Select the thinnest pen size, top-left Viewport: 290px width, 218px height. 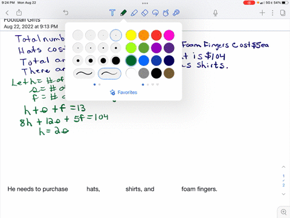(x=78, y=35)
